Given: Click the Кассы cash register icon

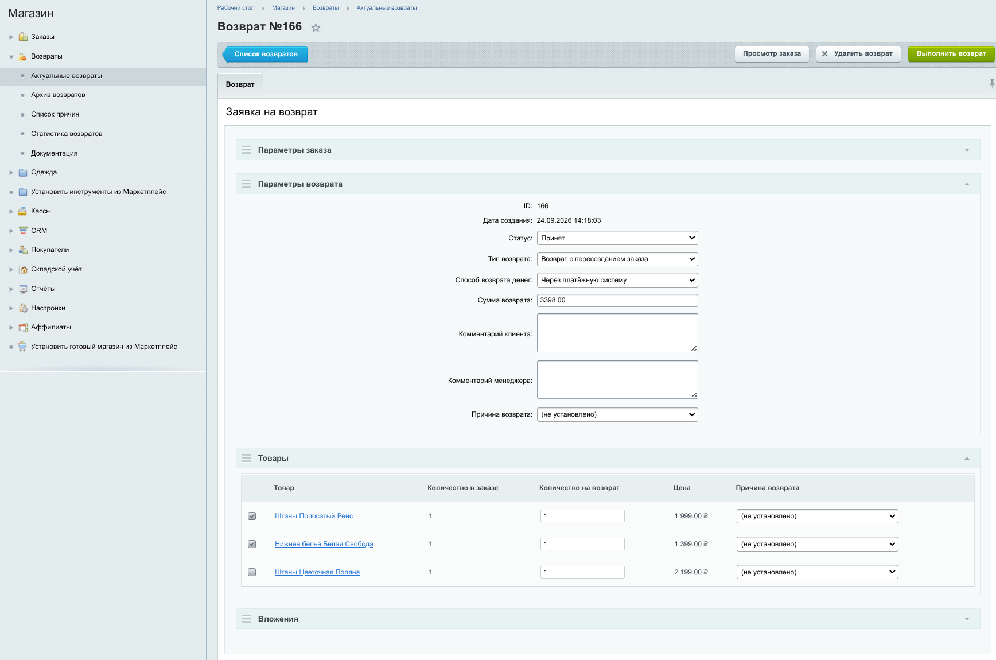Looking at the screenshot, I should tap(23, 211).
